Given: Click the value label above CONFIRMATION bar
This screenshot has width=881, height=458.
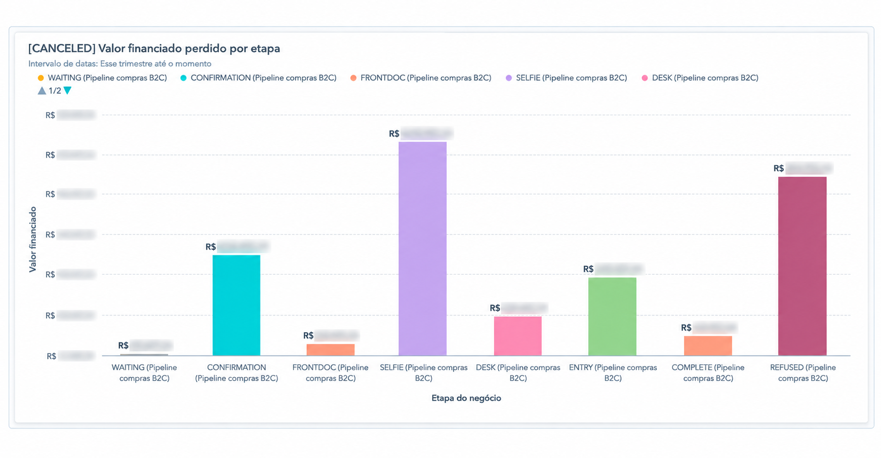Looking at the screenshot, I should tap(237, 247).
